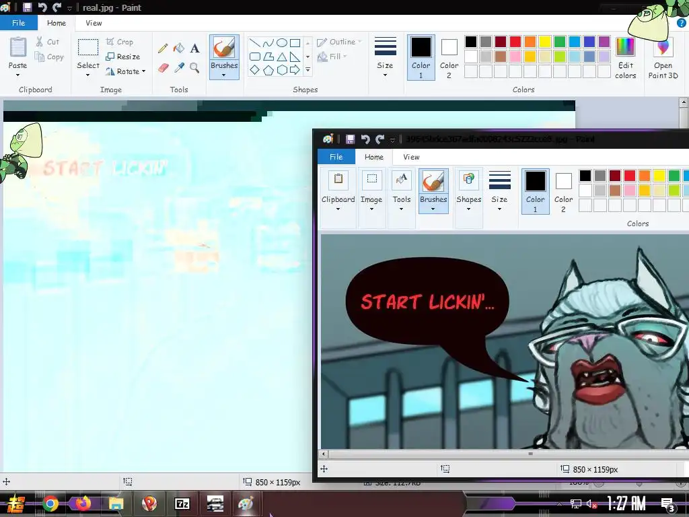Screen dimensions: 689x517
Task: Customize Quick Access Toolbar arrow in real.jpg
Action: click(x=69, y=8)
